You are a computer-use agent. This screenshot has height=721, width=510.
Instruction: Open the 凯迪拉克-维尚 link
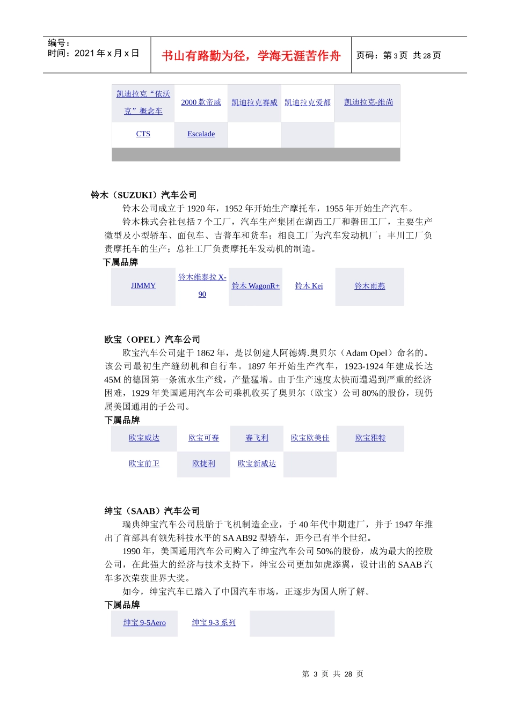coord(369,102)
